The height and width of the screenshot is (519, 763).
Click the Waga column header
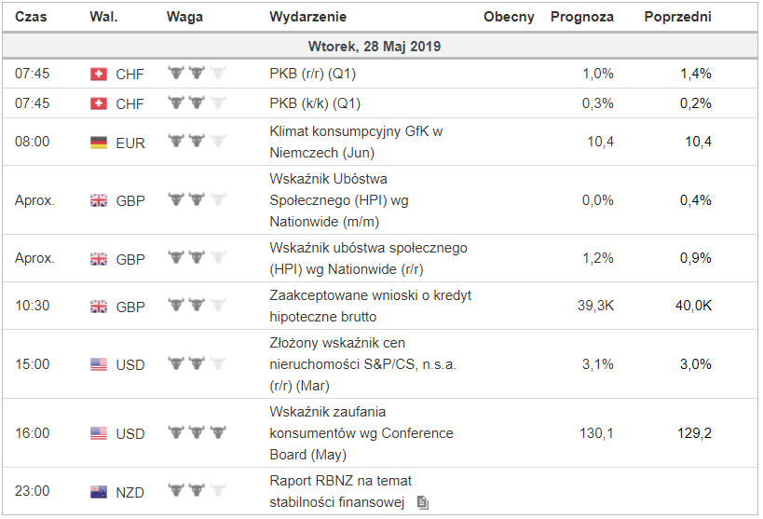pos(183,17)
